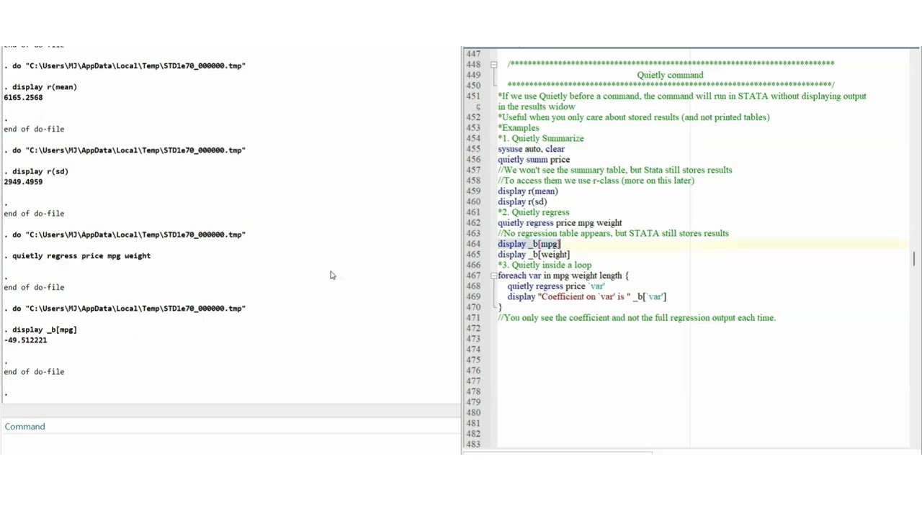Place cursor on 'sysuse auto, clear' line
922x518 pixels.
coord(531,149)
